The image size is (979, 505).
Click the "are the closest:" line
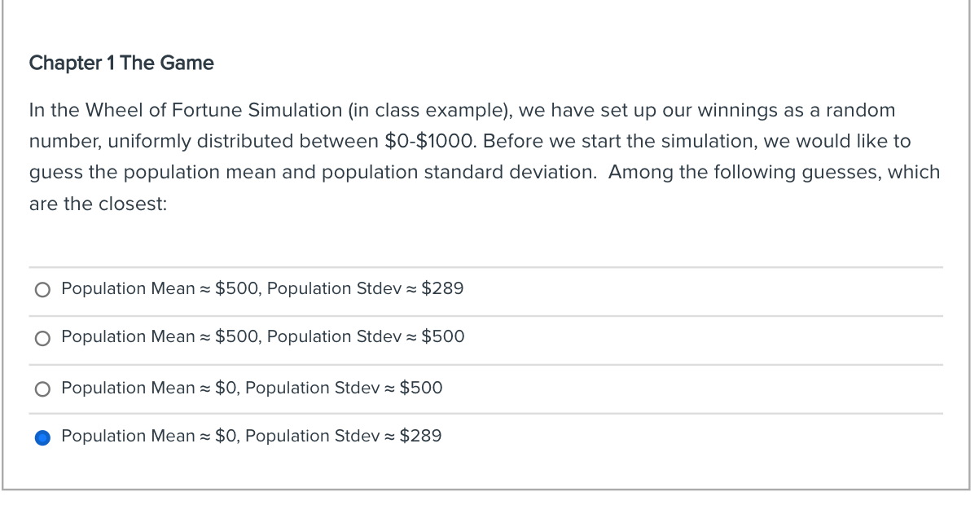point(98,204)
